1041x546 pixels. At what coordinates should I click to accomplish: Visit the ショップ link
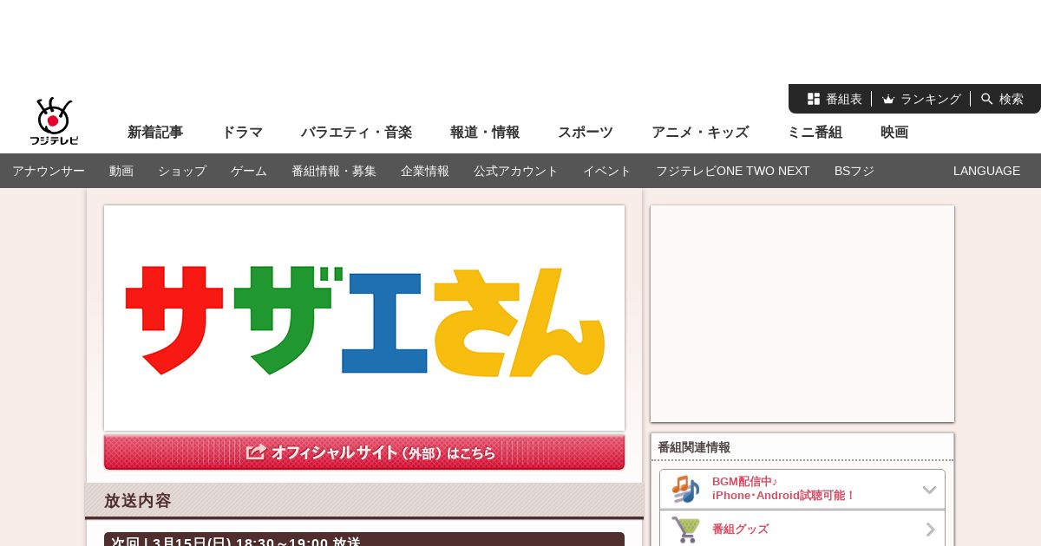click(182, 171)
